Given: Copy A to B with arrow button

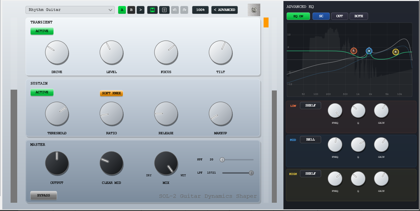Looking at the screenshot, I should 141,10.
